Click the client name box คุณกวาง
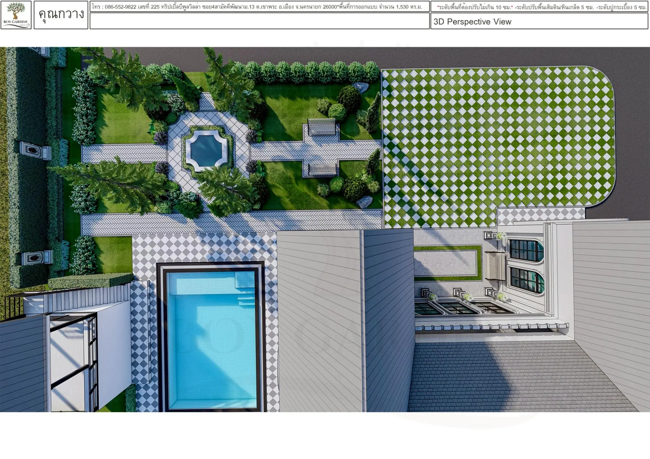The height and width of the screenshot is (459, 650). [x=61, y=15]
